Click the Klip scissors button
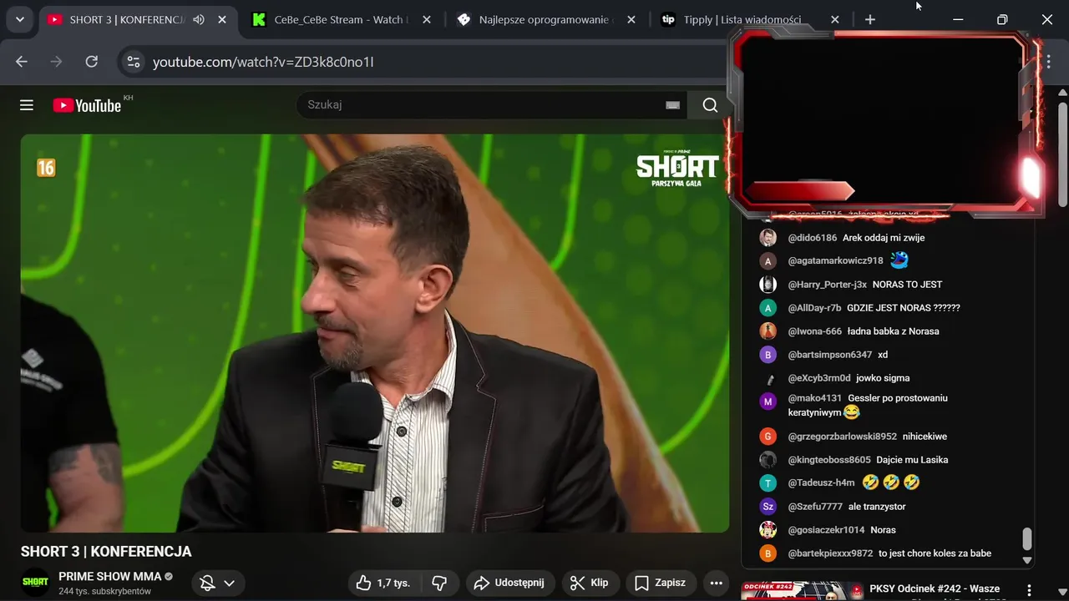 (x=590, y=583)
